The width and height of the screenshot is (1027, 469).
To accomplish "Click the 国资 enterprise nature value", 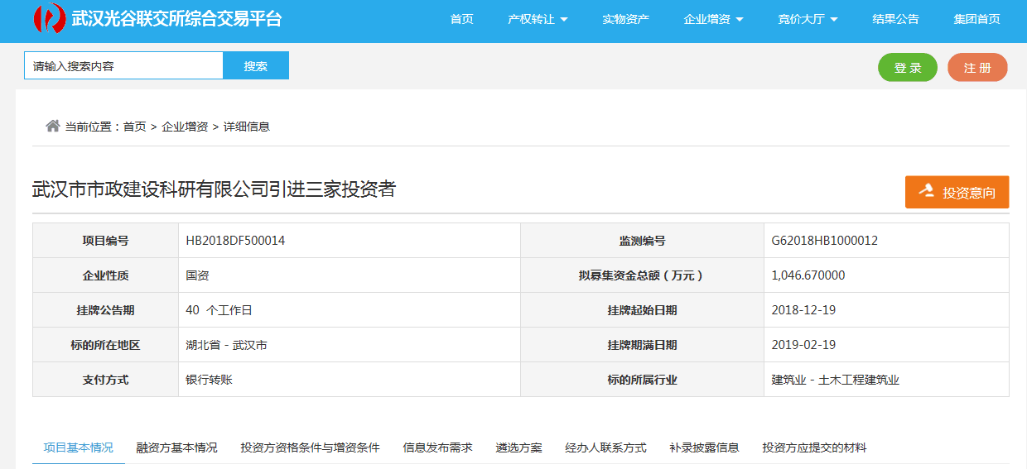I will pyautogui.click(x=198, y=275).
